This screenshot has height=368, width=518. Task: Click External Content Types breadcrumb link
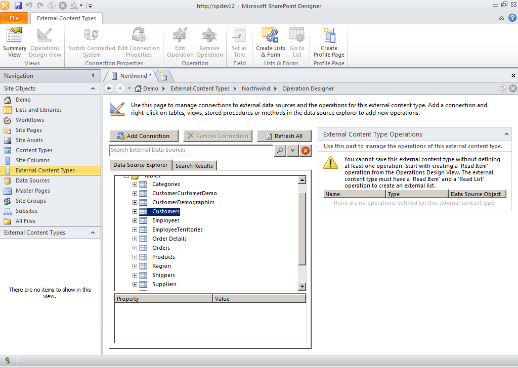[x=200, y=88]
